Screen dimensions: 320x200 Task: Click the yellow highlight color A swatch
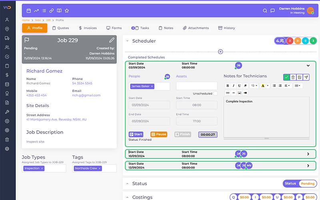(263, 86)
